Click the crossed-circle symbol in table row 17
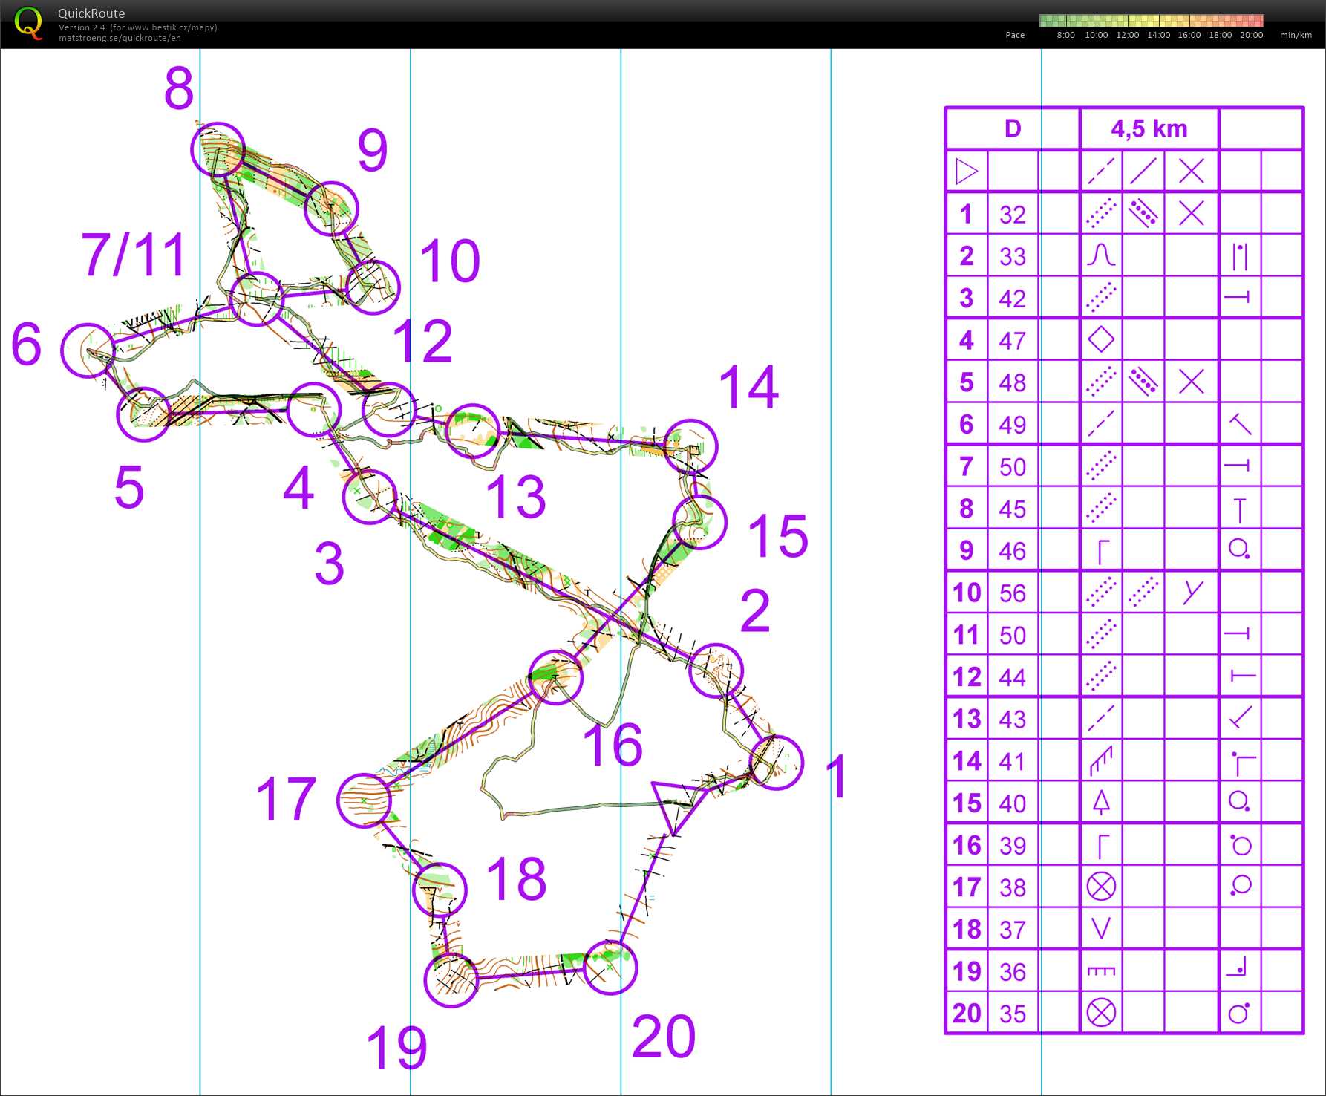Viewport: 1326px width, 1096px height. pos(1100,887)
